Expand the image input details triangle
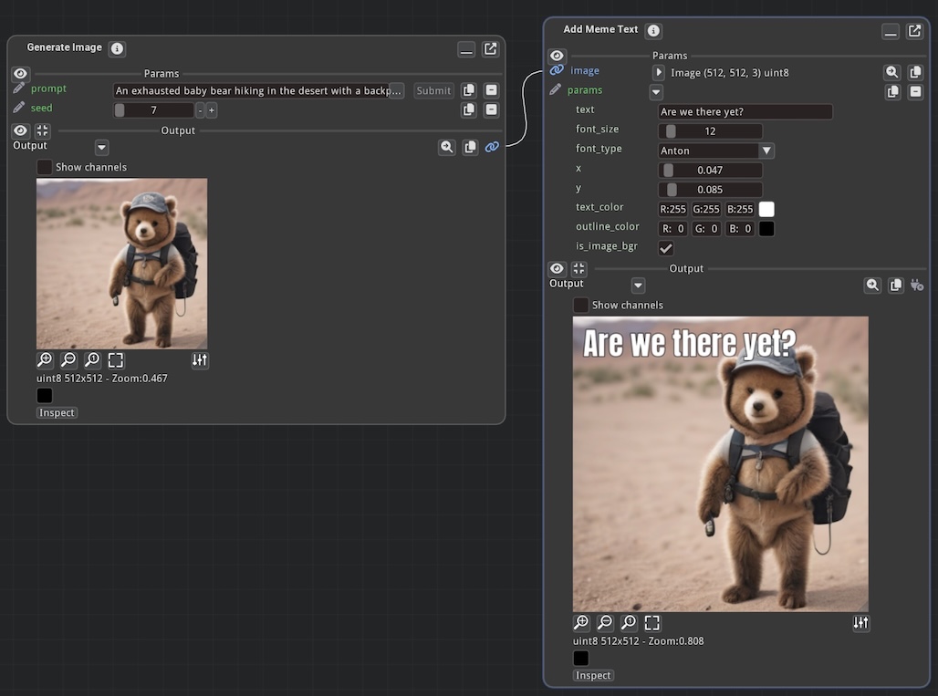The image size is (938, 696). pyautogui.click(x=659, y=72)
